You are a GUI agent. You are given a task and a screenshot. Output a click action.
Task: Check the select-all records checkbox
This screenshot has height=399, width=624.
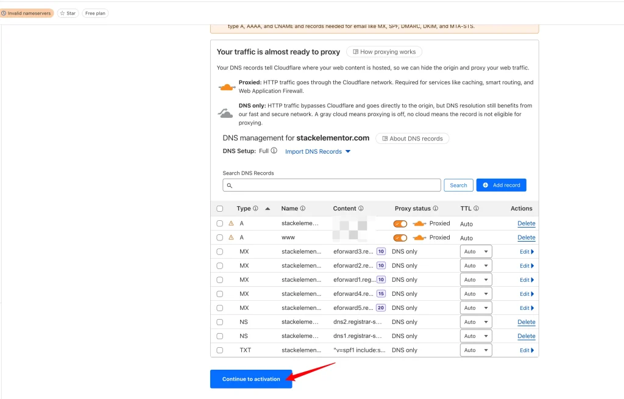point(219,209)
